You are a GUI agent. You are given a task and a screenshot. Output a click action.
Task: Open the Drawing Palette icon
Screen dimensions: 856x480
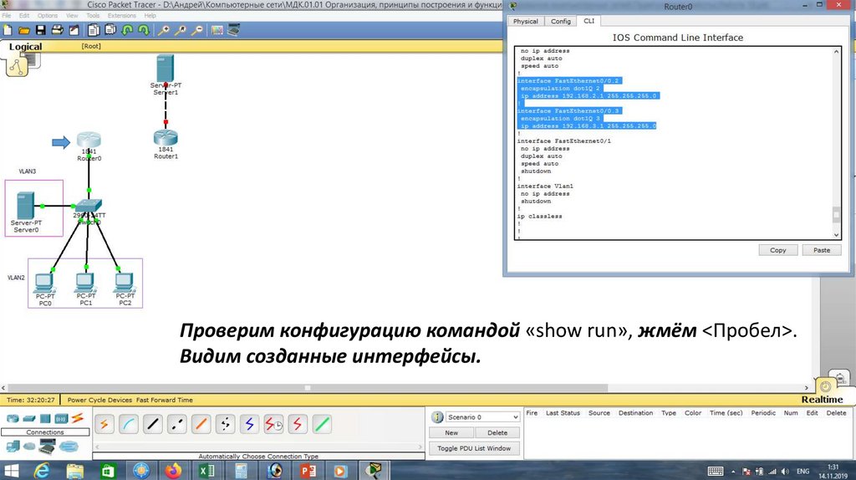coord(217,30)
